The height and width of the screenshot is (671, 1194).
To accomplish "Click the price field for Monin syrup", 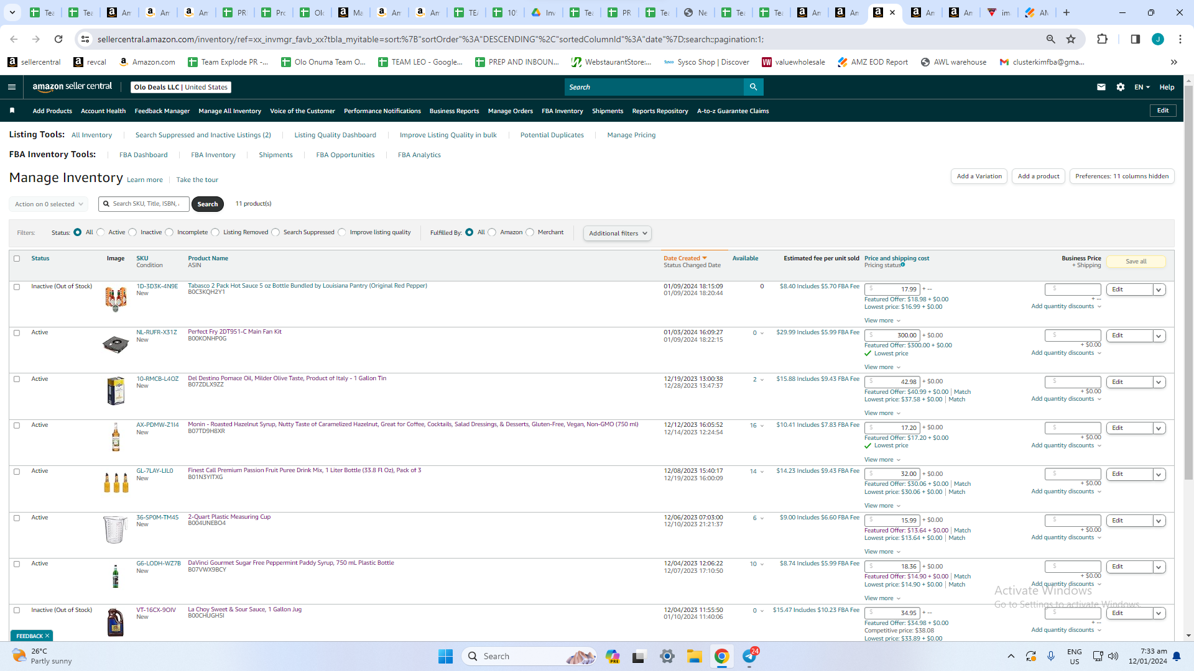I will coord(892,428).
